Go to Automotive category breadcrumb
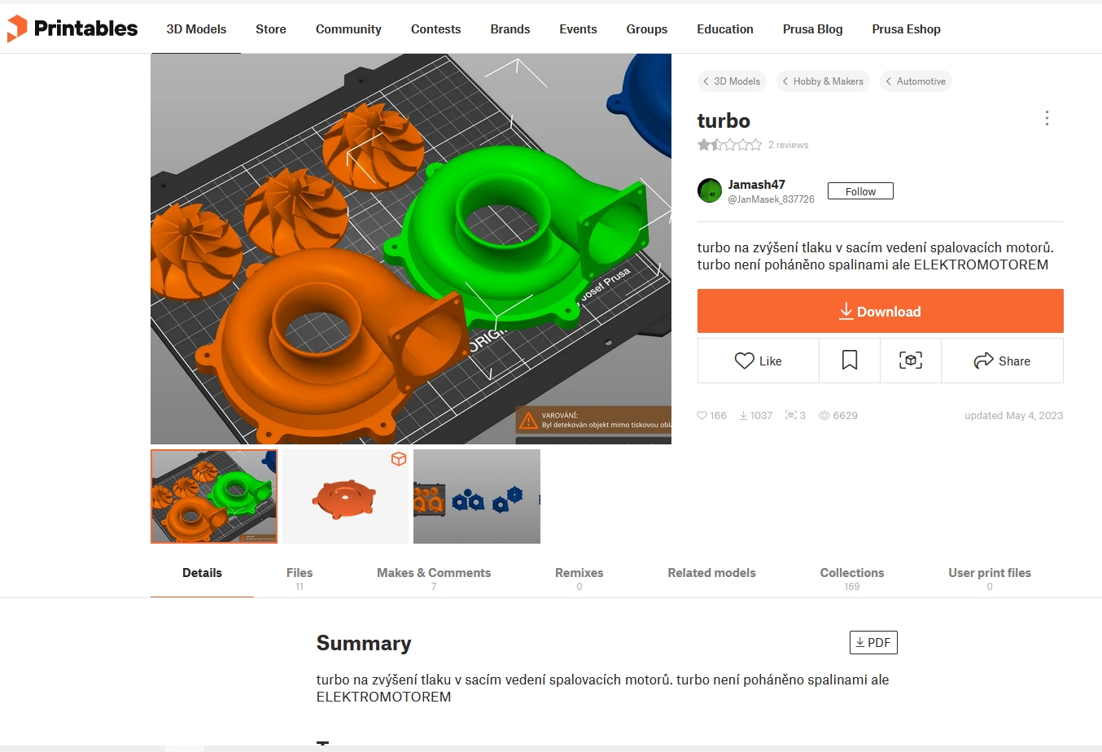The height and width of the screenshot is (752, 1102). (x=916, y=81)
